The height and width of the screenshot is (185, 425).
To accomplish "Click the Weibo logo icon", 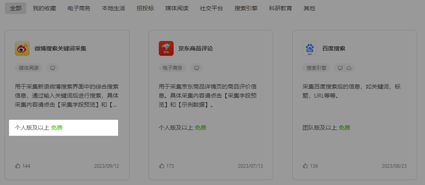I will pyautogui.click(x=22, y=48).
